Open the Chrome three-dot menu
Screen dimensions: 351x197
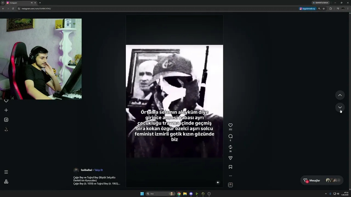click(348, 8)
